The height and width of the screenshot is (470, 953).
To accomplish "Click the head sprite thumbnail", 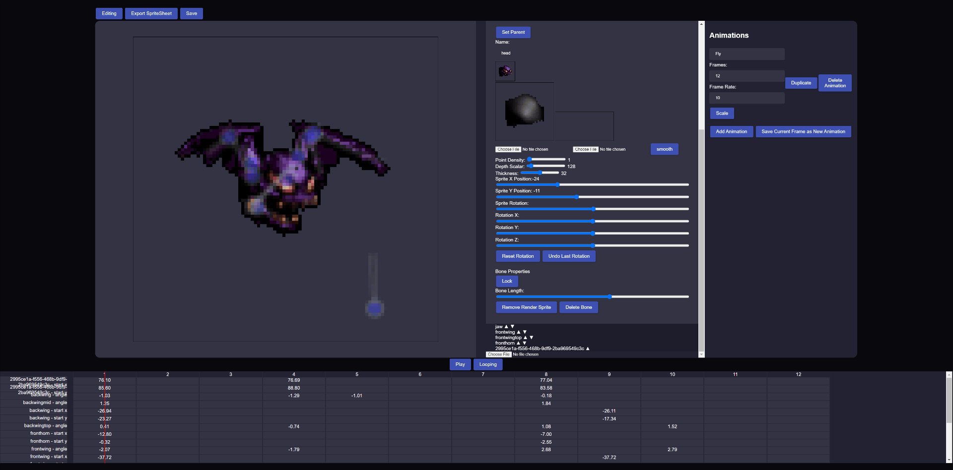I will [x=505, y=71].
